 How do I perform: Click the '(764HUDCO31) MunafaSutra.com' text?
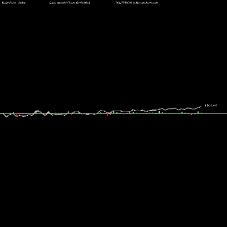[x=136, y=3]
